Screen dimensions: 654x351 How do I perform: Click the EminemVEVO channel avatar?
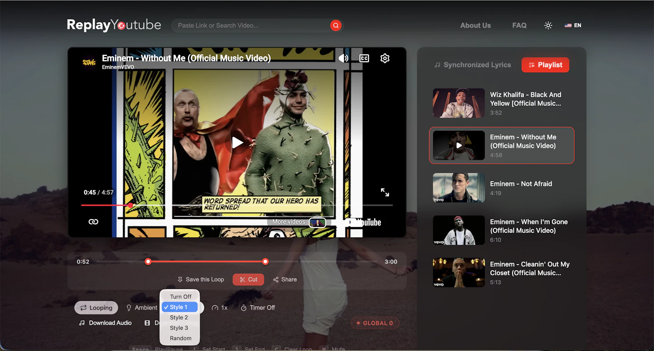point(89,62)
